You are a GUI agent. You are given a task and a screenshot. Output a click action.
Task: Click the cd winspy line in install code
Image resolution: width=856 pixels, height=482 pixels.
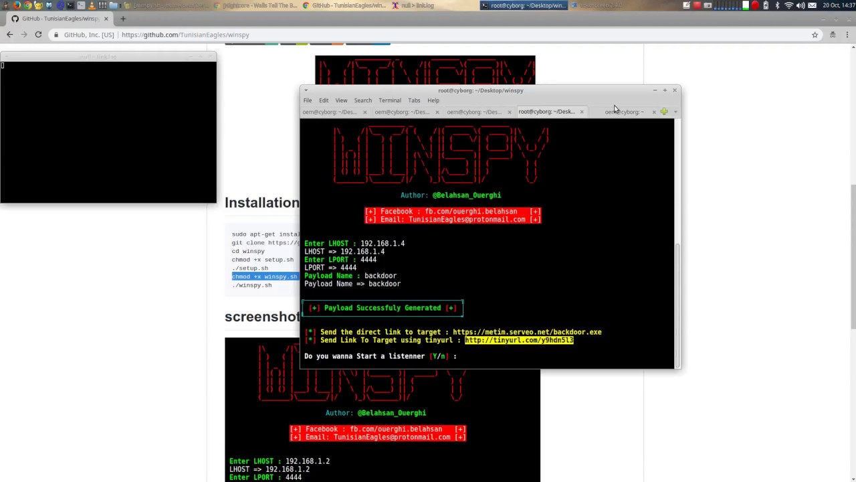pos(248,251)
